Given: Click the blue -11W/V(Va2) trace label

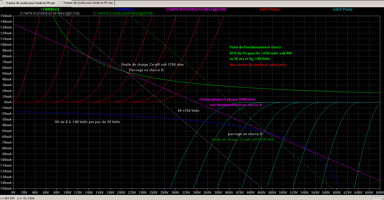Looking at the screenshot, I should [x=123, y=9].
